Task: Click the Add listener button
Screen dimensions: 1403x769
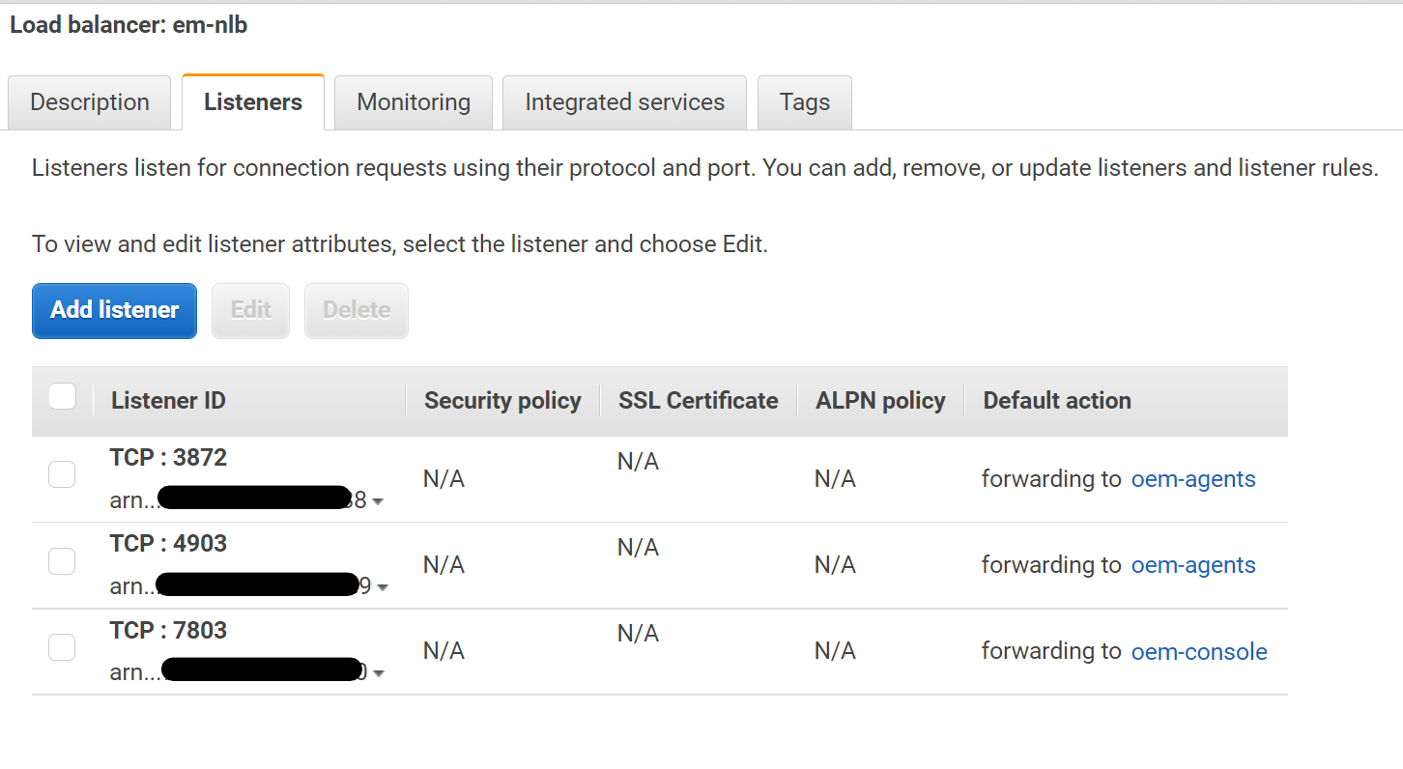Action: [114, 310]
